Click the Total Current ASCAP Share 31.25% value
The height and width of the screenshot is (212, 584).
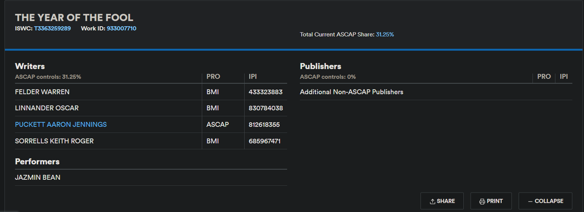pyautogui.click(x=385, y=35)
